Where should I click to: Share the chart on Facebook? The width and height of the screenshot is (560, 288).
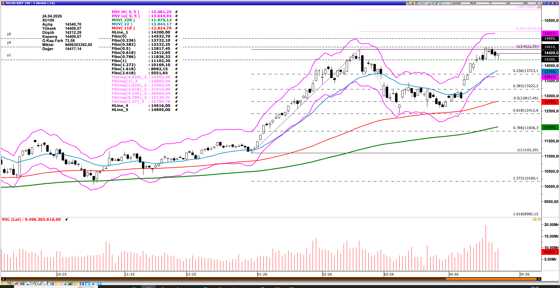82,283
